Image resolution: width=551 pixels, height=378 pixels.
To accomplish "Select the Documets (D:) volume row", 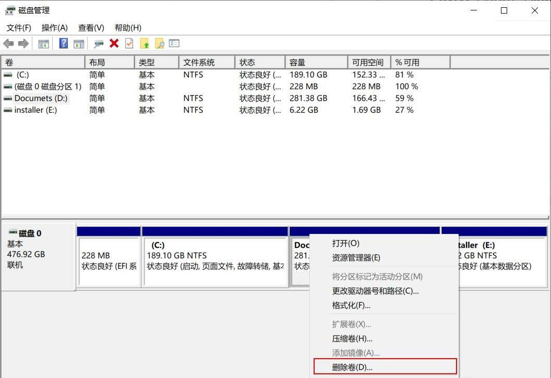I will tap(41, 98).
